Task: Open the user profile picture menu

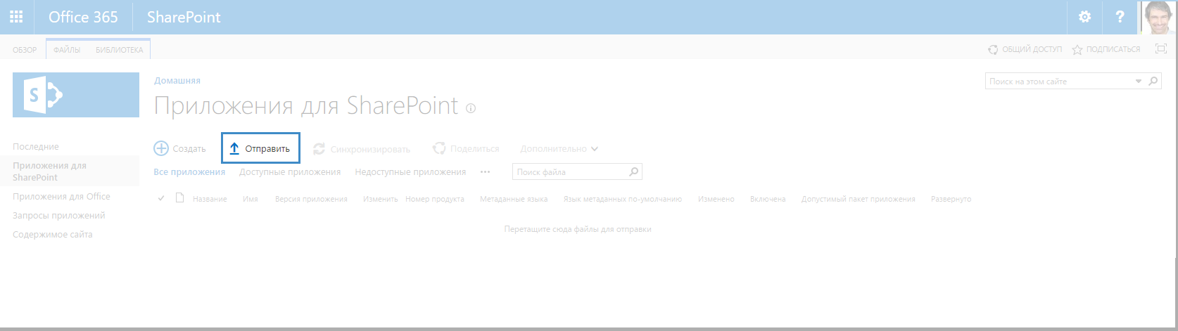Action: tap(1158, 17)
